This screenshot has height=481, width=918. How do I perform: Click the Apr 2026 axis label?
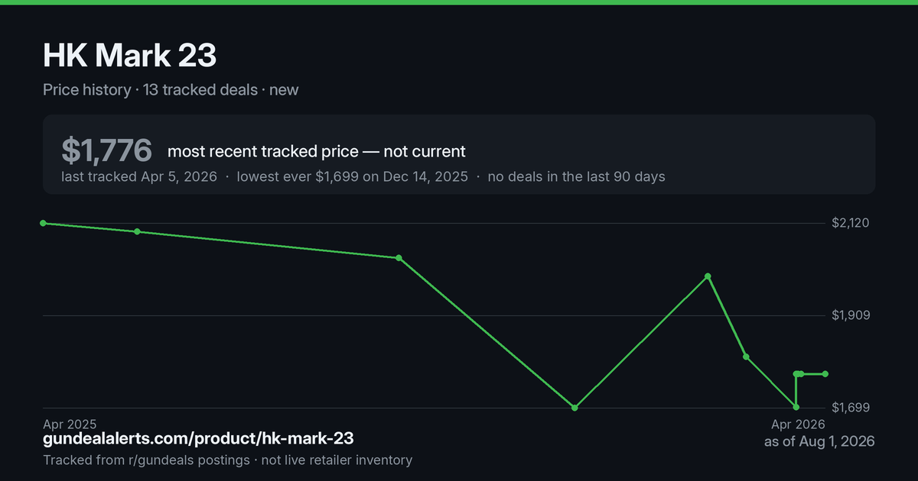798,424
